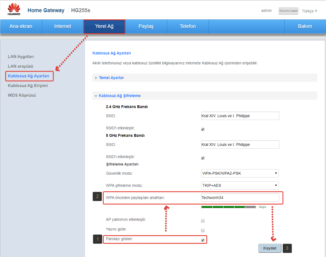This screenshot has height=257, width=326.
Task: Collapse the Kablosuz Ağ Şifreleme section
Action: tap(119, 96)
